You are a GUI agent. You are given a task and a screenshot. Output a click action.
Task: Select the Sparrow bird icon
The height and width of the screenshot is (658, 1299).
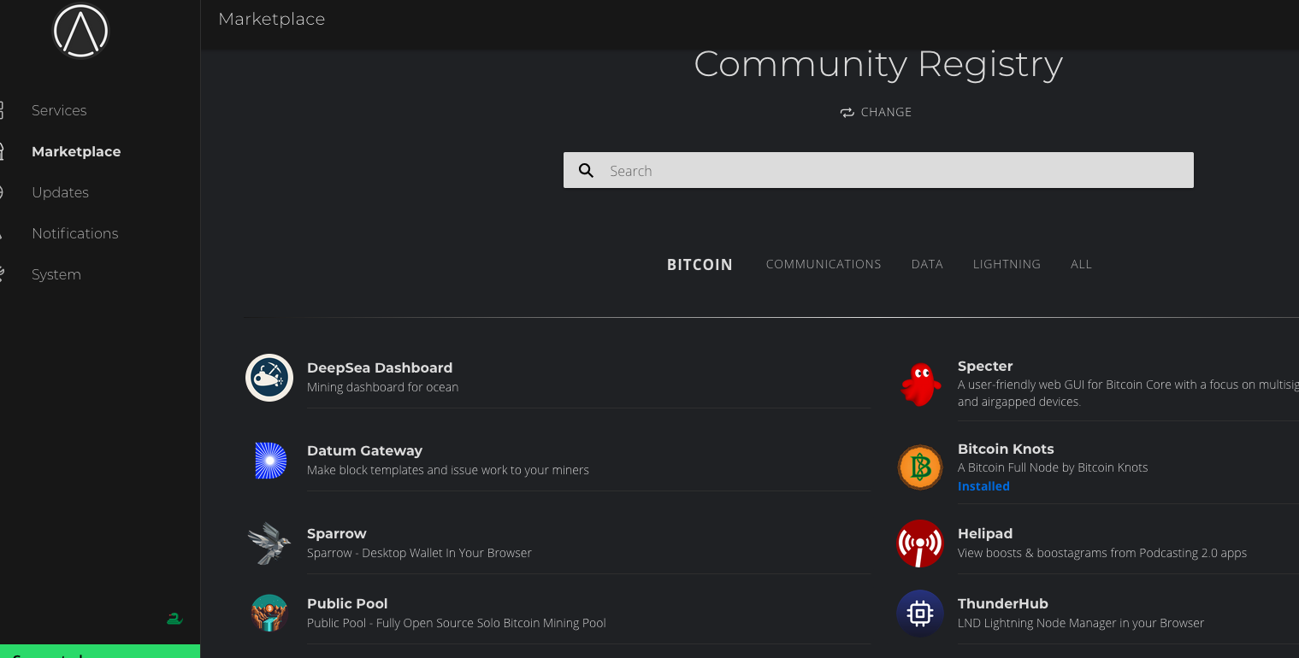click(269, 543)
